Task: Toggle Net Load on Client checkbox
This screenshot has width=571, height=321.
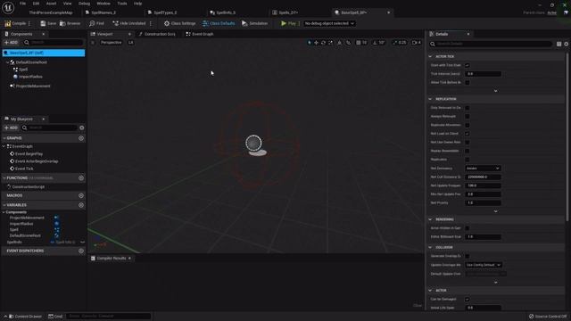Action: coord(468,134)
